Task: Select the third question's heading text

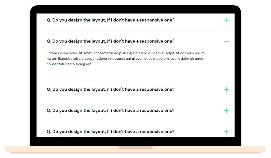Action: pos(110,90)
